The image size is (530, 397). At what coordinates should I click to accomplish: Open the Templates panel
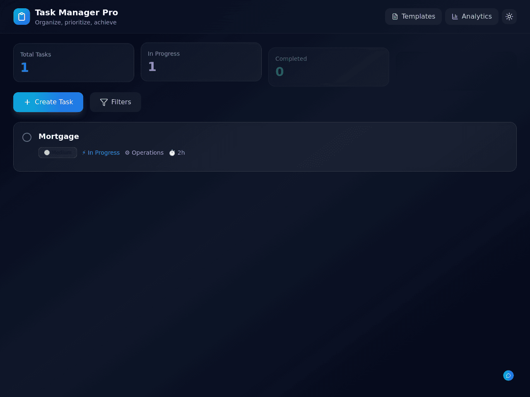tap(413, 17)
